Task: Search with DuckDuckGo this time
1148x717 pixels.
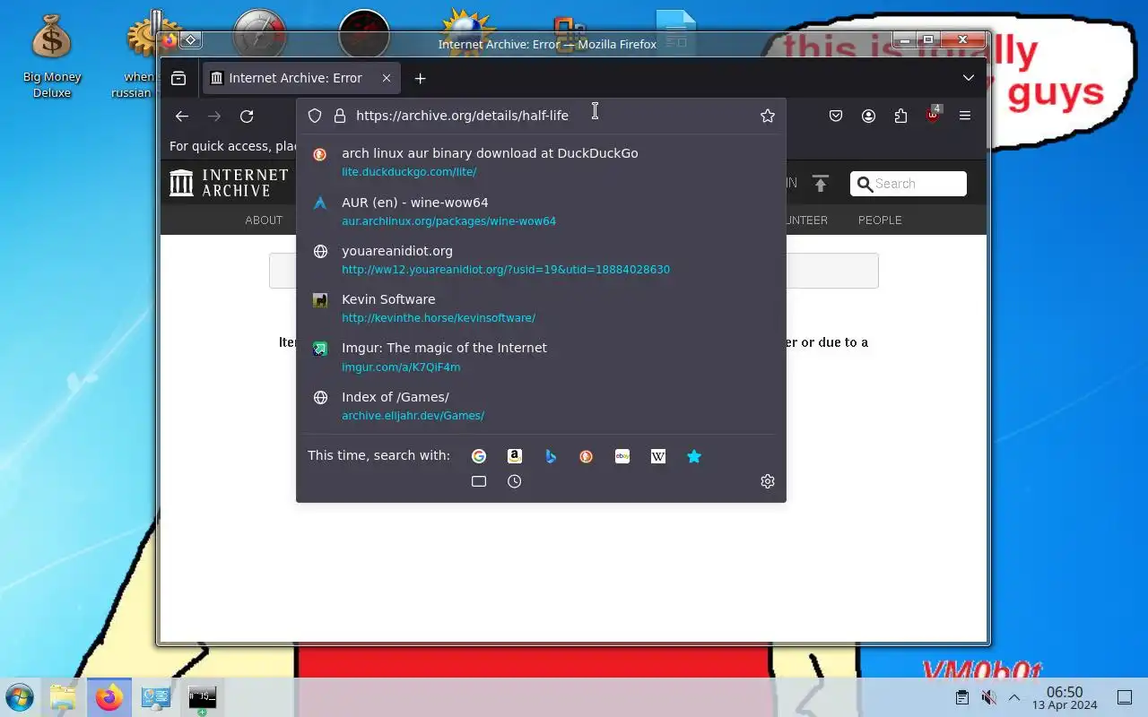Action: tap(587, 456)
